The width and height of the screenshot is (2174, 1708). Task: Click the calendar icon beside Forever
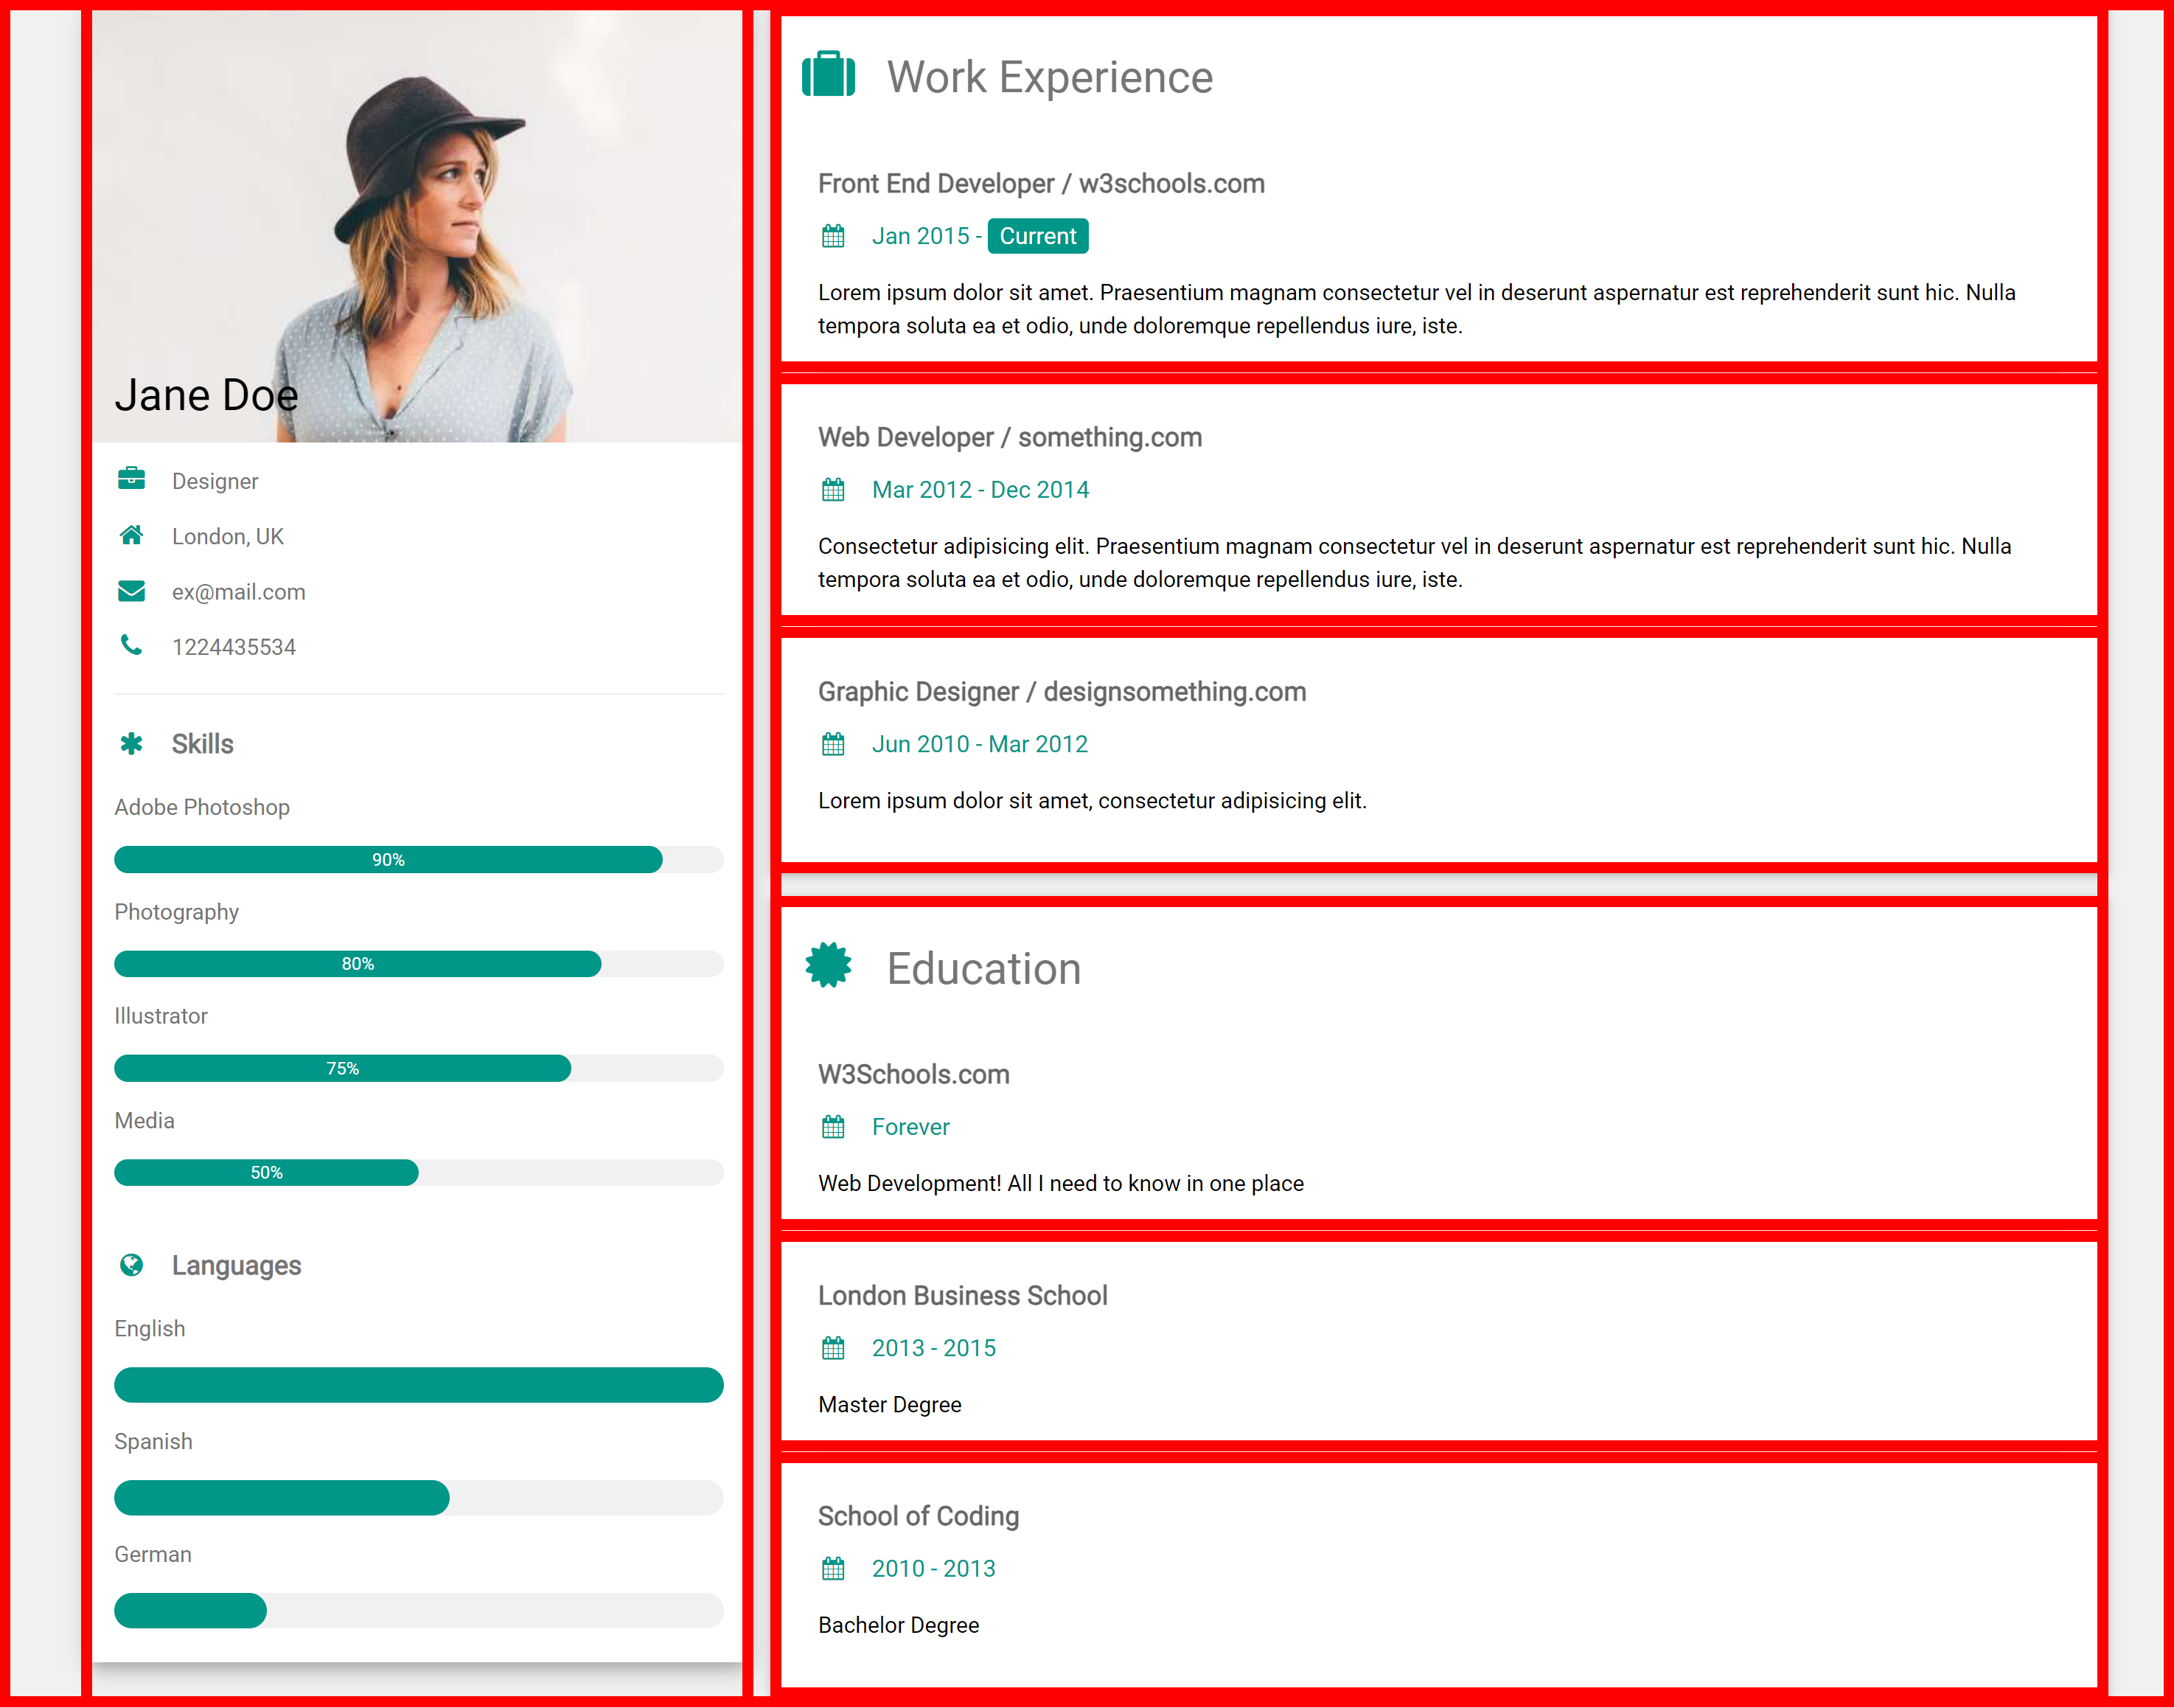(x=832, y=1127)
